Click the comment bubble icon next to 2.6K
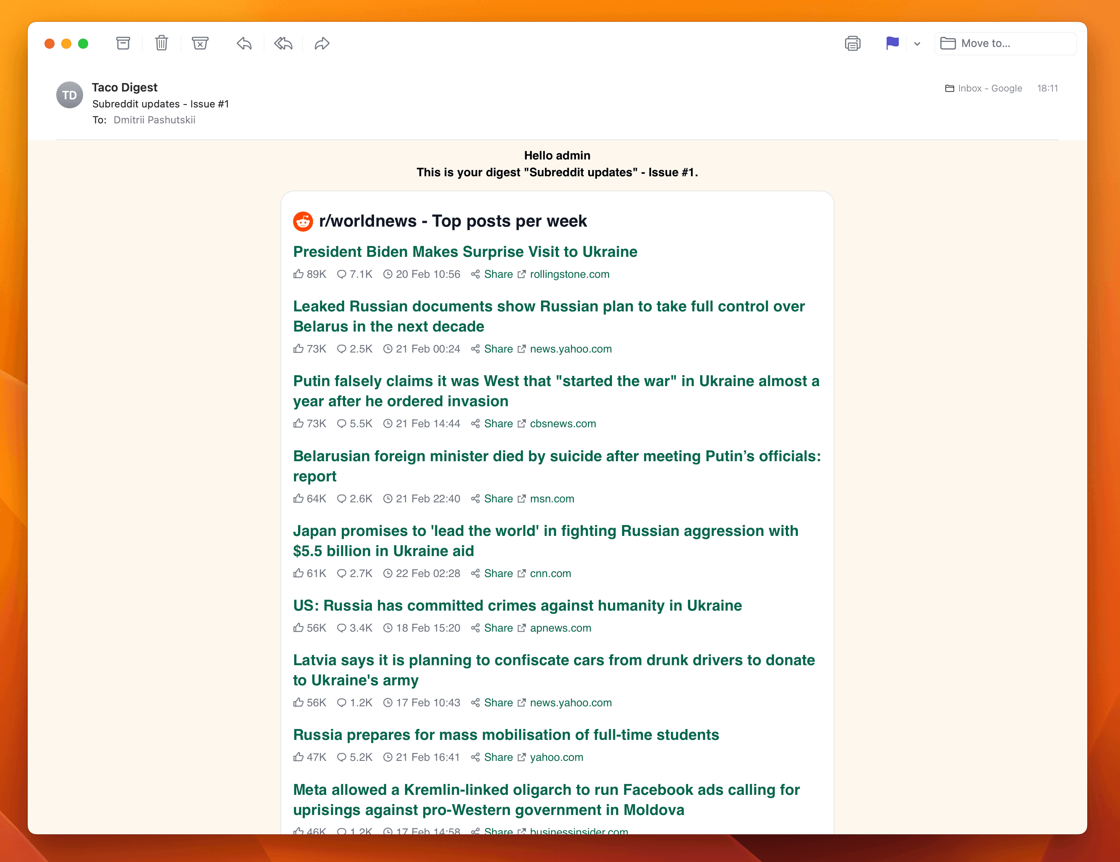This screenshot has height=862, width=1120. pos(342,499)
